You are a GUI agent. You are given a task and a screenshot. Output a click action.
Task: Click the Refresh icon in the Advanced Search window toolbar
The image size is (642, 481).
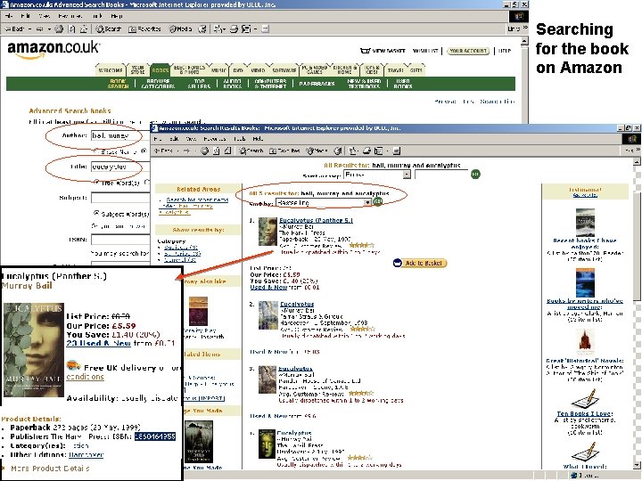tap(71, 29)
